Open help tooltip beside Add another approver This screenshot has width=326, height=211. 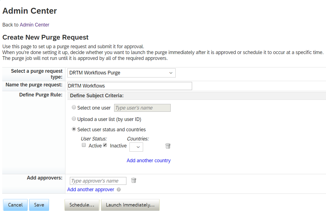coord(119,190)
